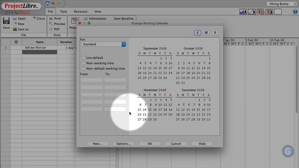Click quick-access save icon in title bar
The height and width of the screenshot is (168, 299).
click(48, 3)
